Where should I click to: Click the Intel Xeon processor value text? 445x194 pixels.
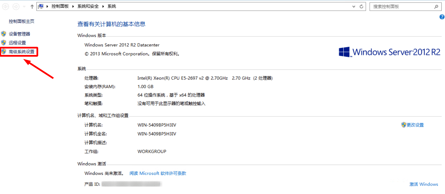click(205, 78)
